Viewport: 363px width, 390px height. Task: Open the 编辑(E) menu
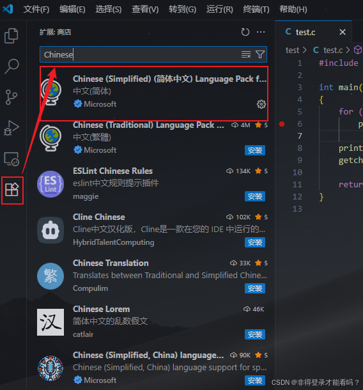click(x=72, y=10)
